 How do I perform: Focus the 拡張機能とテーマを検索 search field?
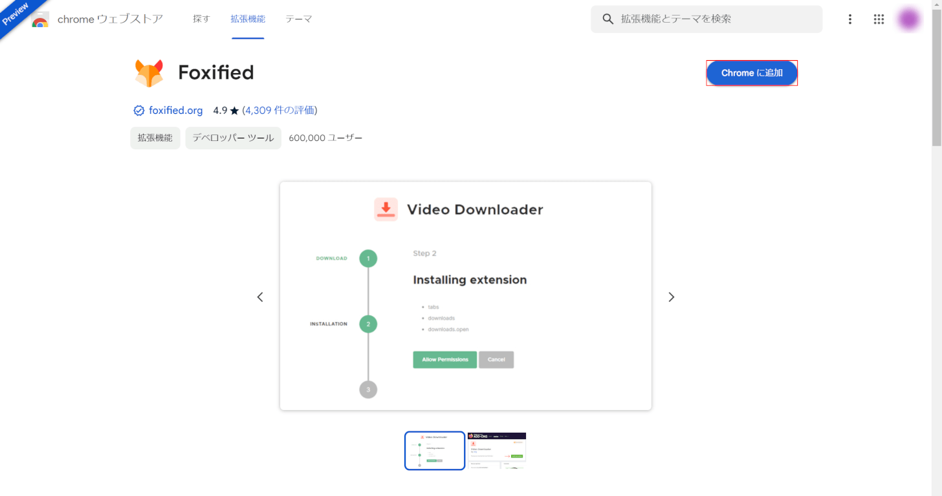pos(706,19)
